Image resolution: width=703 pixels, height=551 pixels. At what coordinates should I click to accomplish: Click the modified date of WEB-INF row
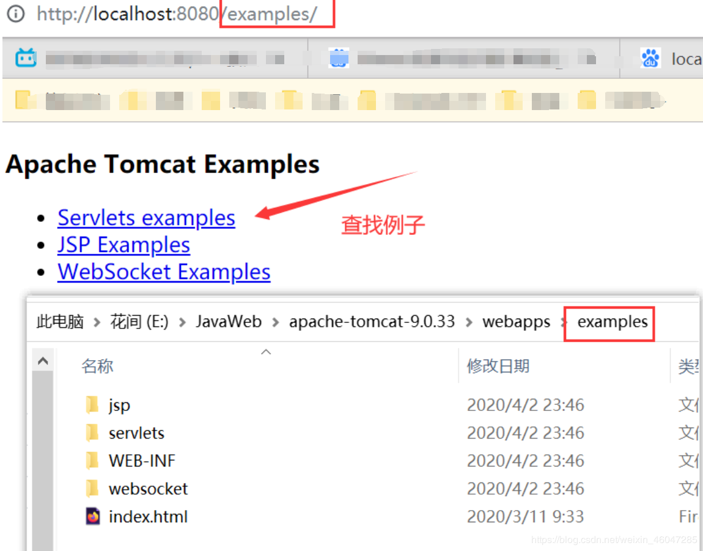[x=526, y=461]
